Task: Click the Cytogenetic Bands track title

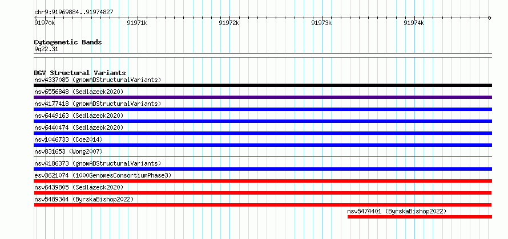Action: pyautogui.click(x=68, y=42)
